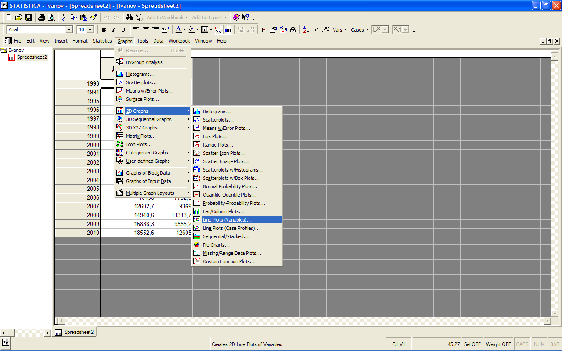Select Line Plots (Variables) menu entry

tap(227, 220)
